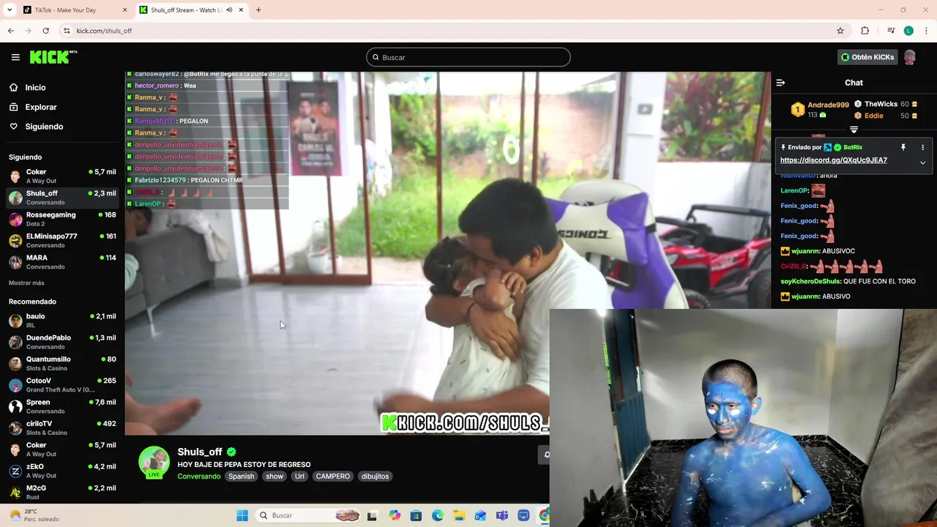Expand the leaderboard with the down-arrow handle

click(x=854, y=130)
